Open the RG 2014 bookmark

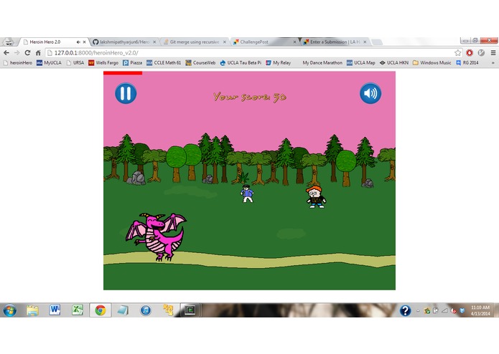(x=467, y=63)
